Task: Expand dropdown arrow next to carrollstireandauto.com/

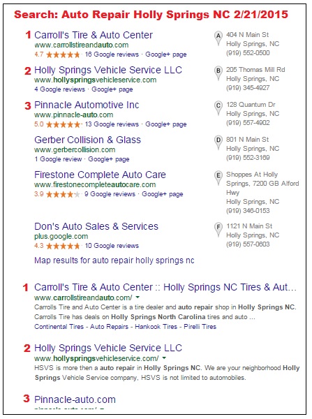Action: coord(138,297)
